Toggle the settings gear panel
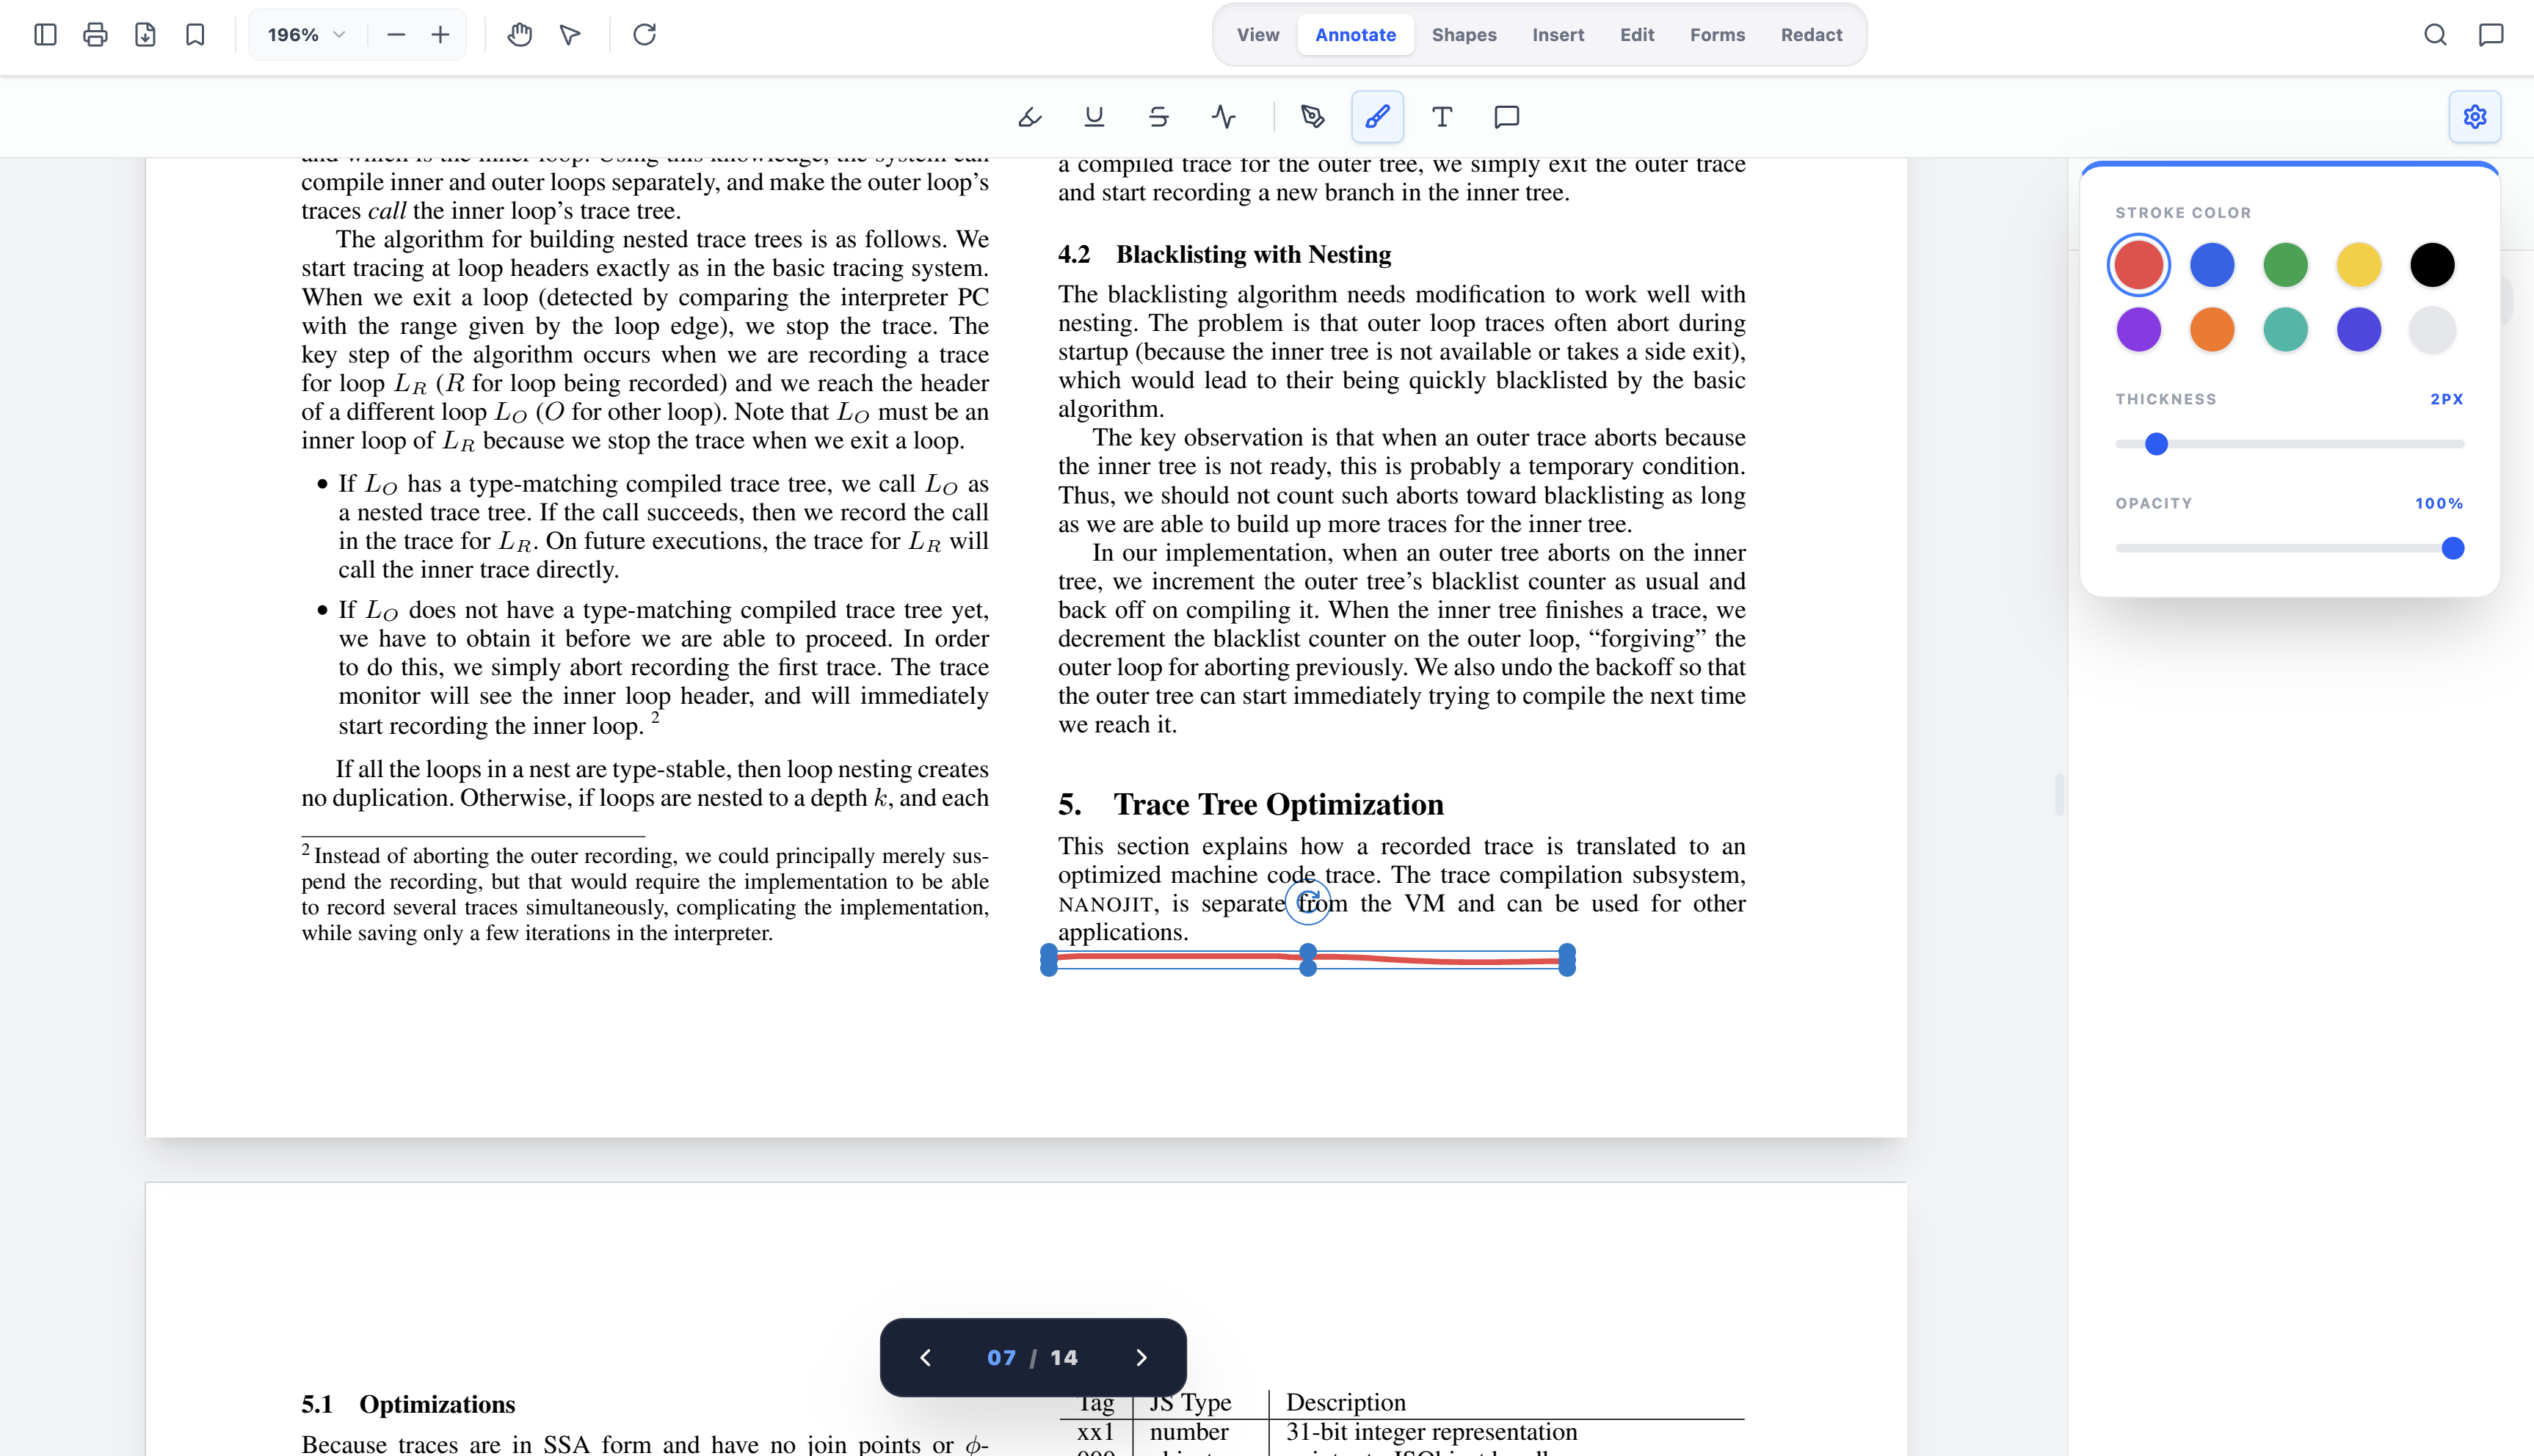This screenshot has height=1456, width=2534. click(x=2475, y=117)
